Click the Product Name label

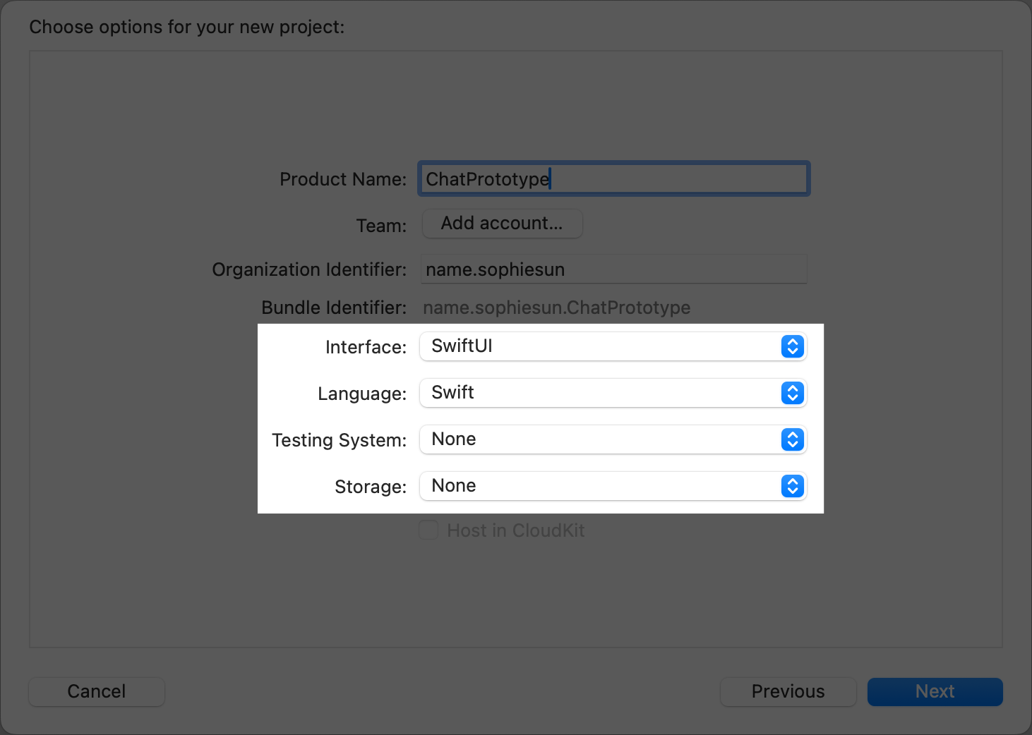[x=343, y=179]
